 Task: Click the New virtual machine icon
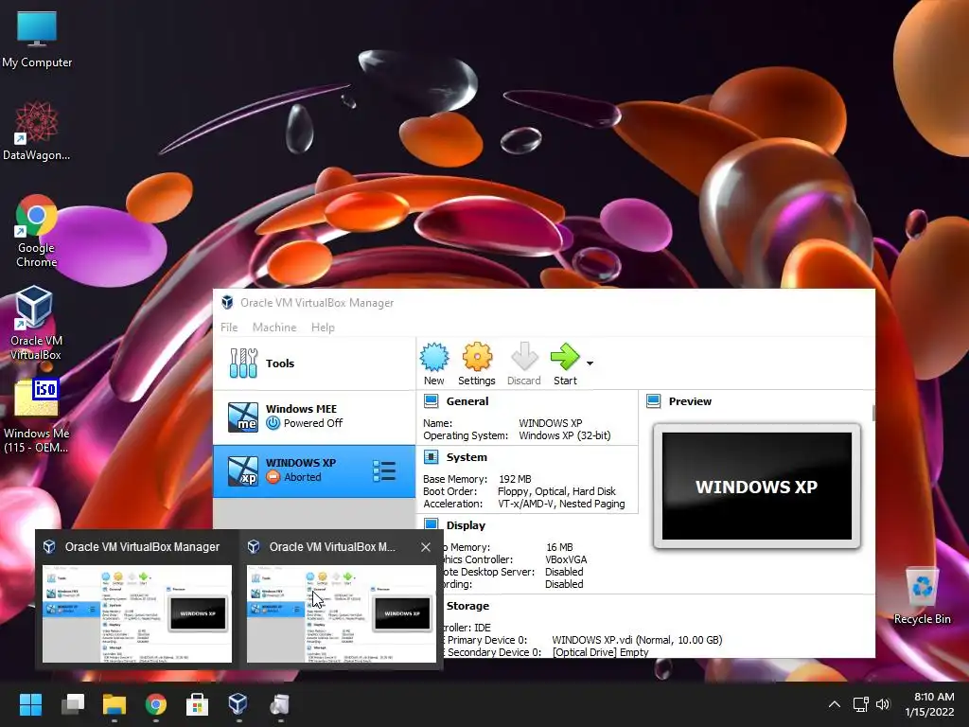coord(433,357)
